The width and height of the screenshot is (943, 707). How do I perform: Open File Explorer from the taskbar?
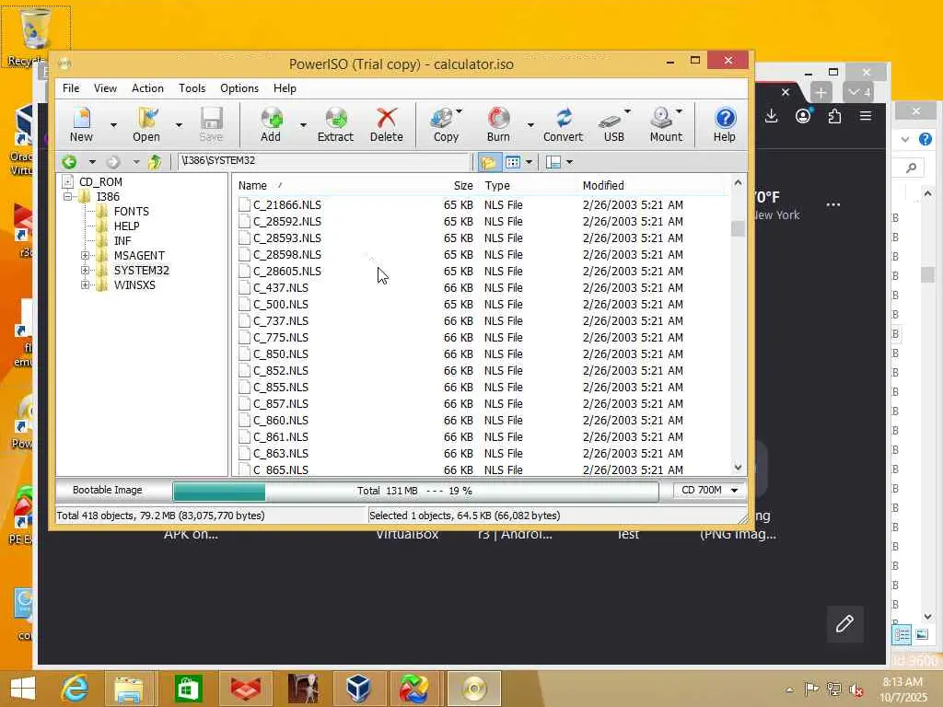coord(129,689)
